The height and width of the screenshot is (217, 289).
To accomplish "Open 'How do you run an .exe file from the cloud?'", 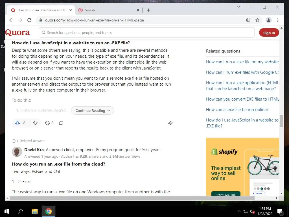I will tap(58, 164).
